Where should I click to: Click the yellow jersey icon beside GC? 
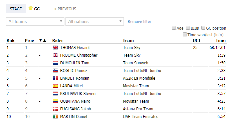pos(31,8)
